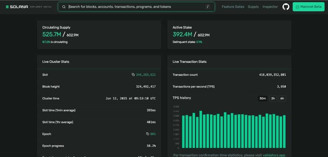Open the GitHub repository icon
Screen dimensions: 328x157
tap(286, 7)
